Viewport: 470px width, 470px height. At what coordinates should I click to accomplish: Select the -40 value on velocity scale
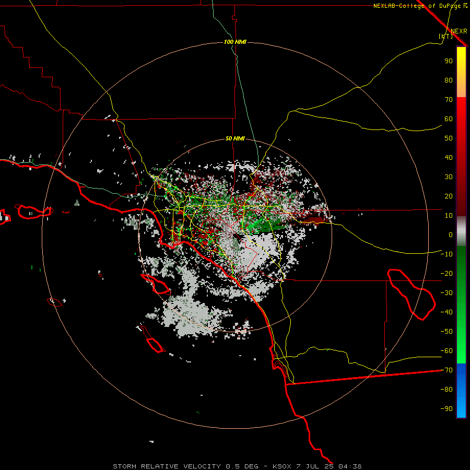(446, 312)
